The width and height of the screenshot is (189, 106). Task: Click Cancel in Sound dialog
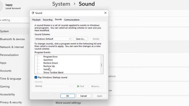(84, 96)
